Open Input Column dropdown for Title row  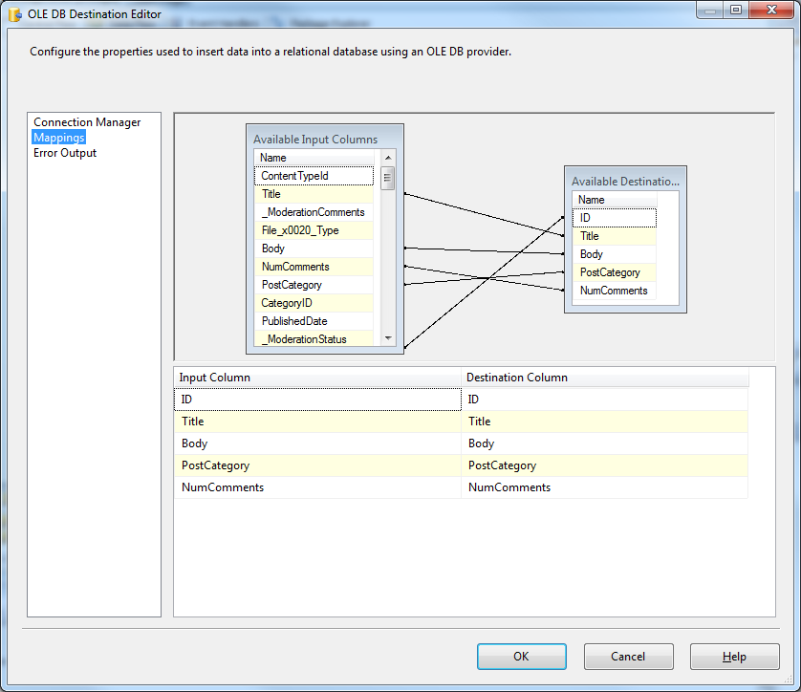point(317,422)
